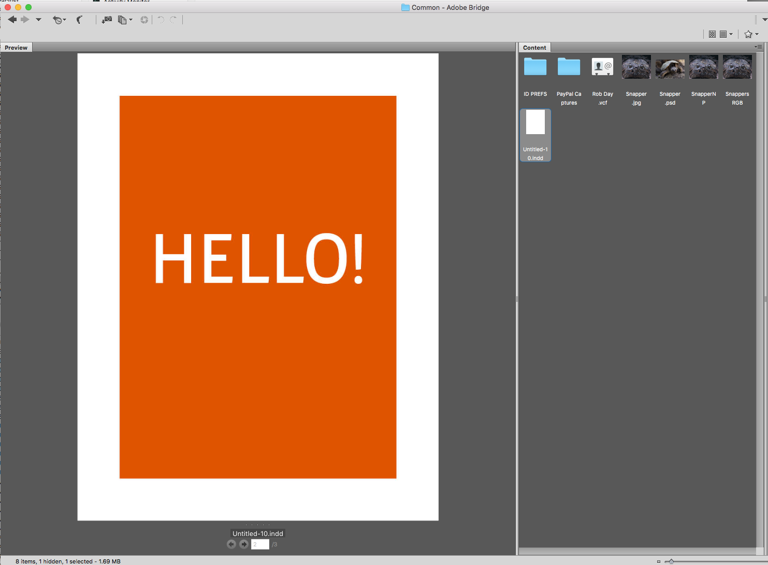The height and width of the screenshot is (565, 768).
Task: Click the filter by rating star icon
Action: (x=748, y=34)
